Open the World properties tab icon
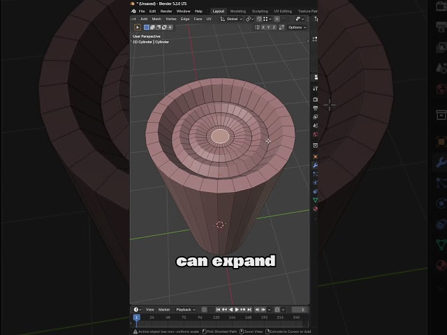 click(x=315, y=135)
